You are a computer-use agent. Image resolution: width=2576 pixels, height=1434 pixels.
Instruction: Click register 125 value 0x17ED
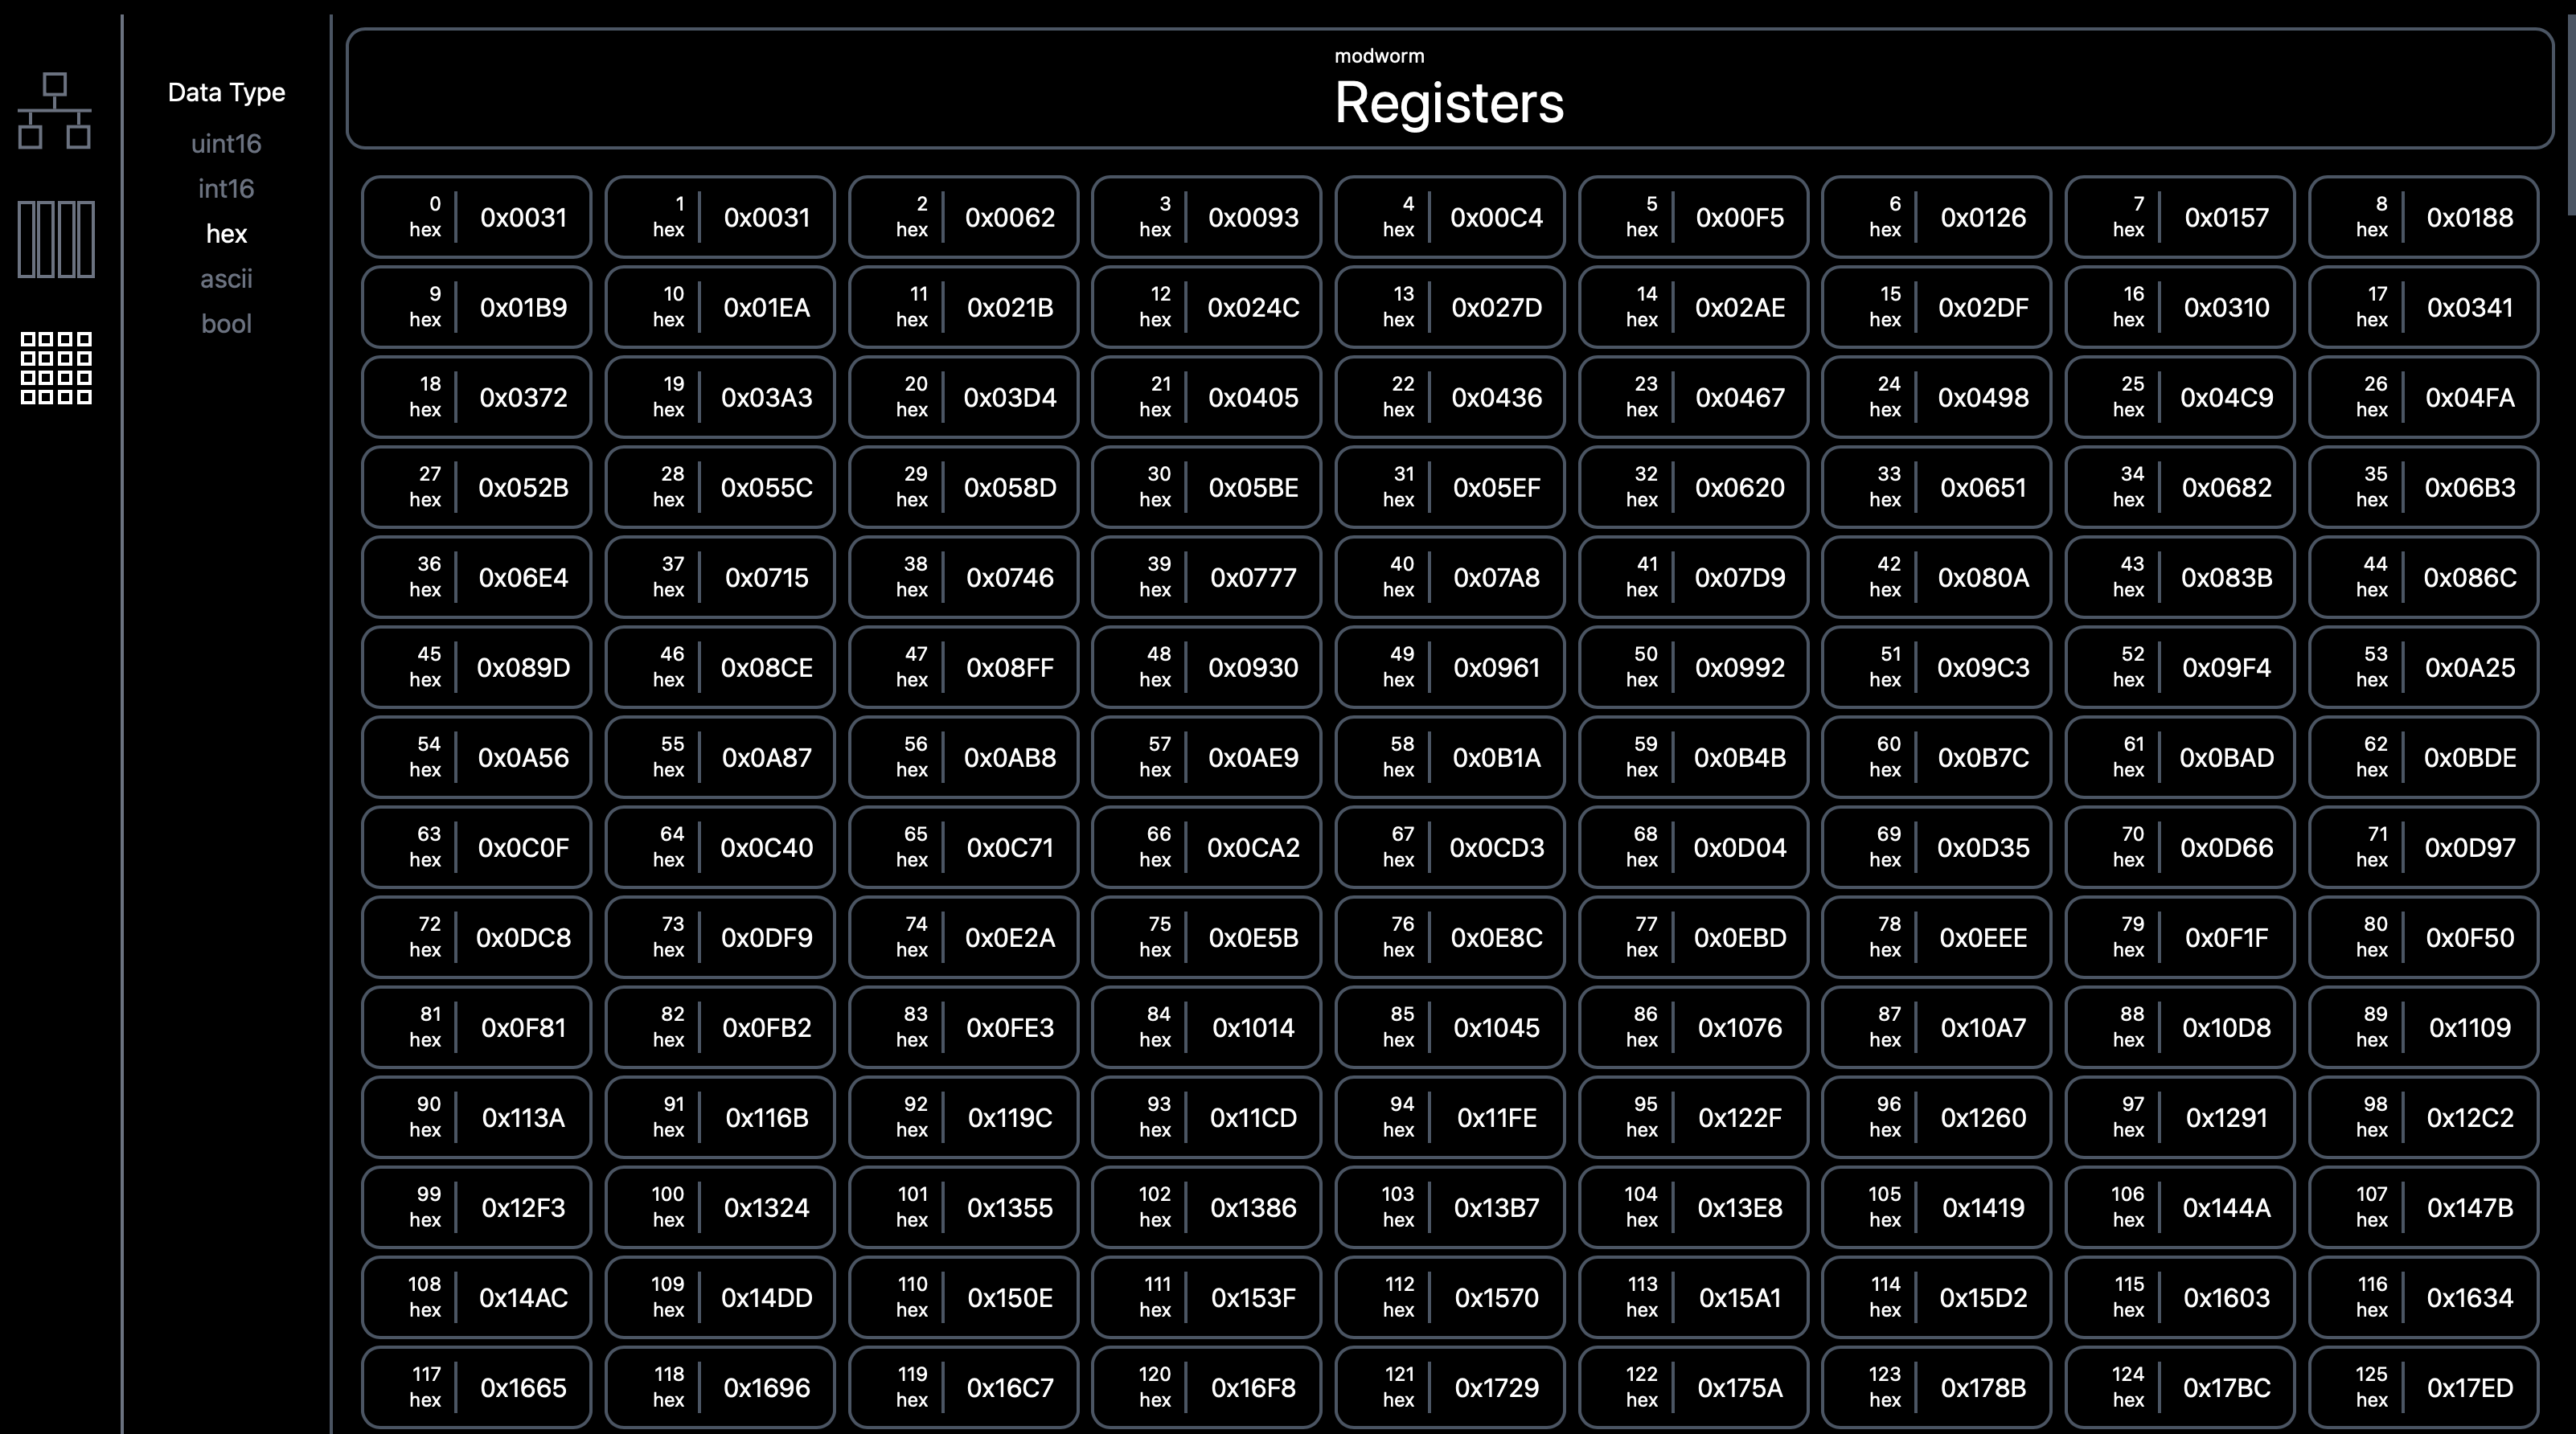[x=2469, y=1388]
